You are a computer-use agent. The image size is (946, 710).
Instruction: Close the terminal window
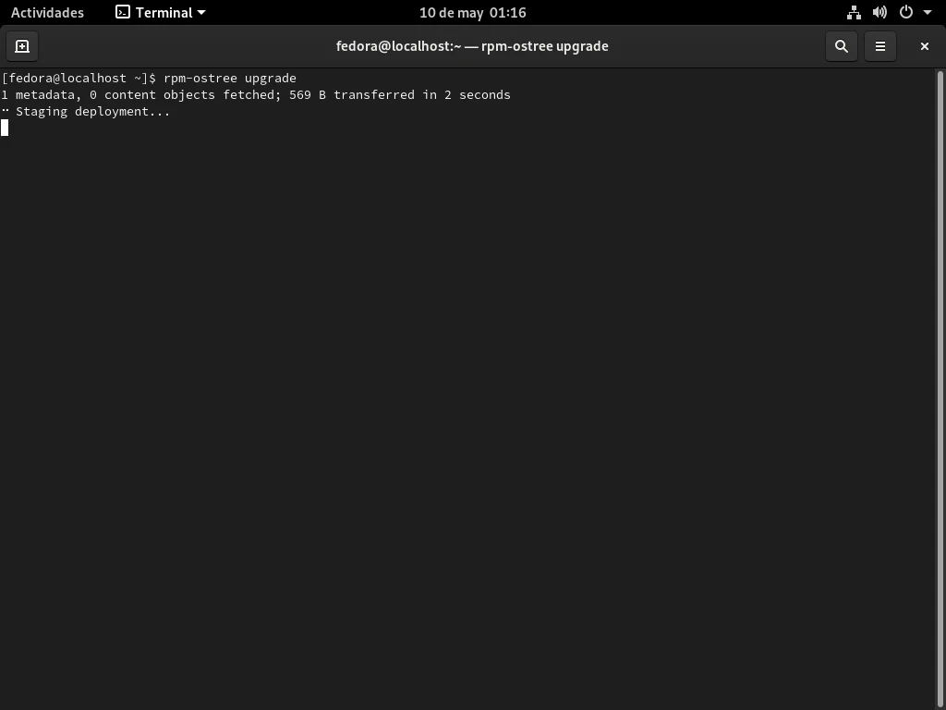[x=924, y=46]
